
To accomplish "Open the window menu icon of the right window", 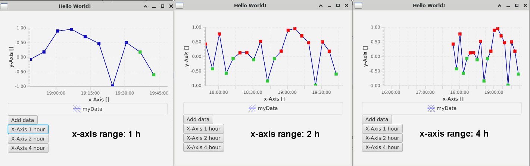I will click(358, 5).
